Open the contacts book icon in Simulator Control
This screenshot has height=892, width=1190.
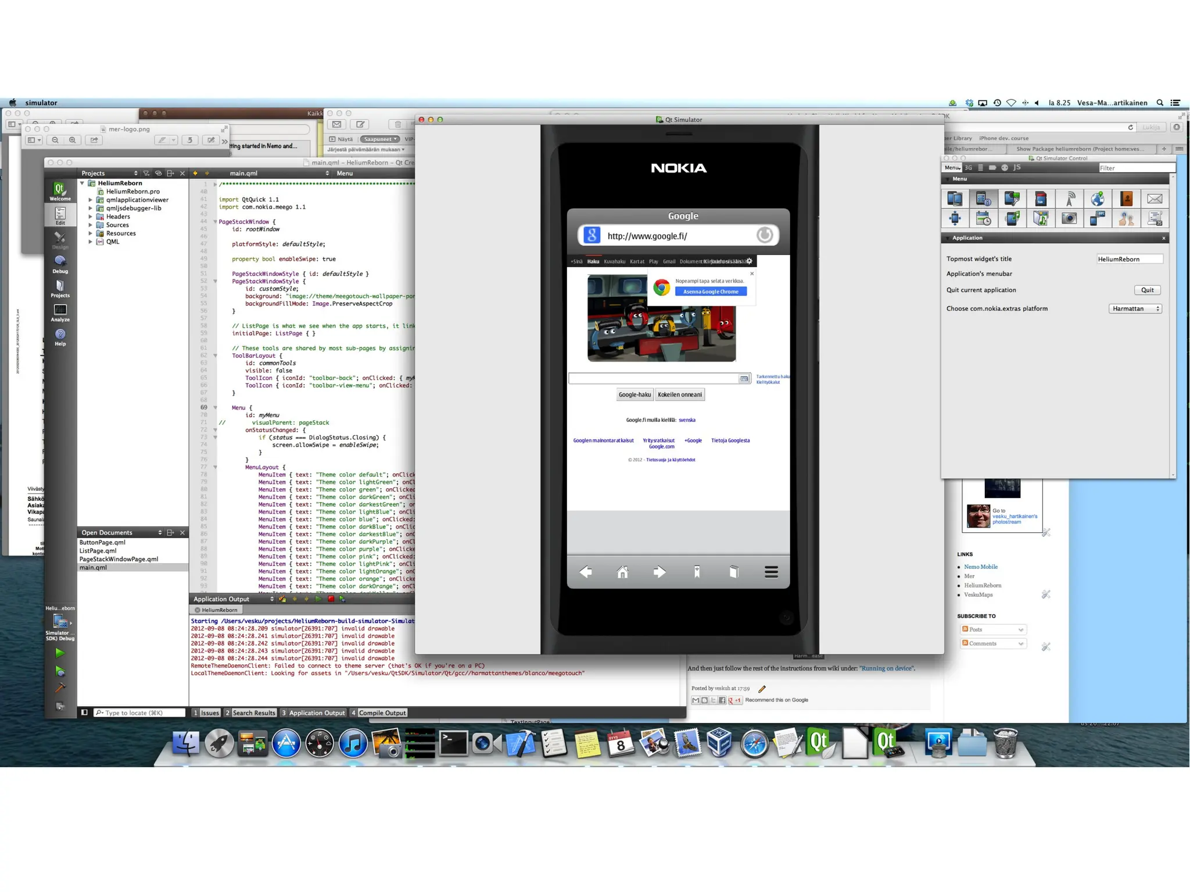(1126, 199)
